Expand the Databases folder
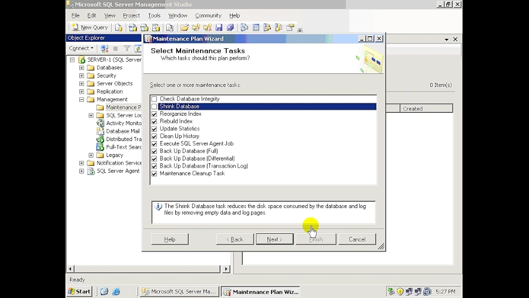This screenshot has width=529, height=298. (82, 68)
